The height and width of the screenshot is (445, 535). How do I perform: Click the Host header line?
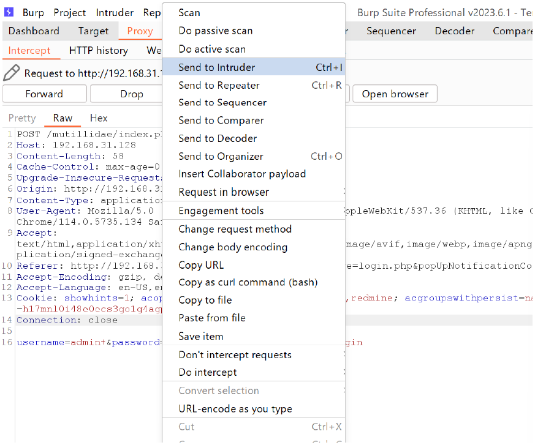click(x=76, y=145)
